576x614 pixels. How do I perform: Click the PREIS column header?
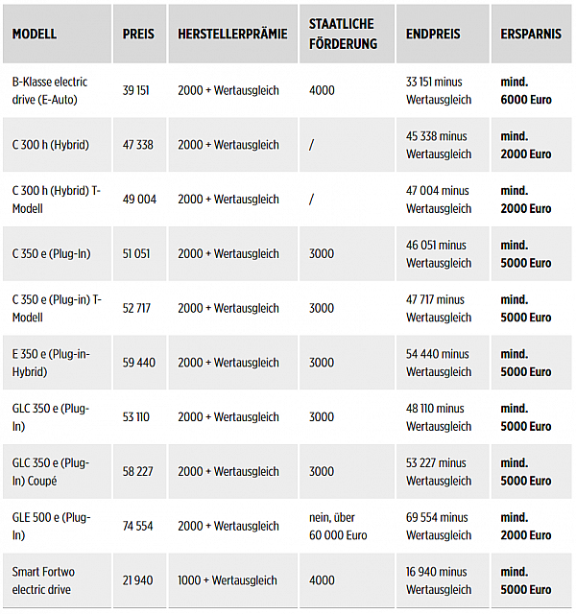[138, 34]
